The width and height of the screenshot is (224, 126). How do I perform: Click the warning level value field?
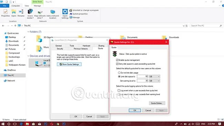(x=142, y=81)
